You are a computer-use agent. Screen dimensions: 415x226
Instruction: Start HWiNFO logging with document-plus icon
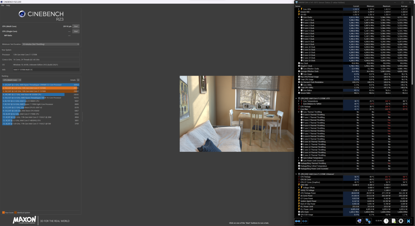tap(394, 221)
